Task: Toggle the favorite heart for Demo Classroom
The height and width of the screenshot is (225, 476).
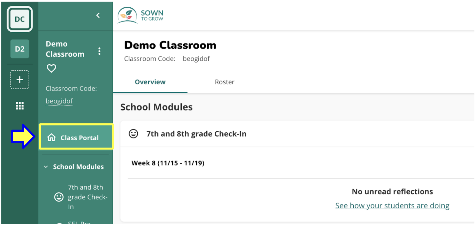Action: [51, 68]
